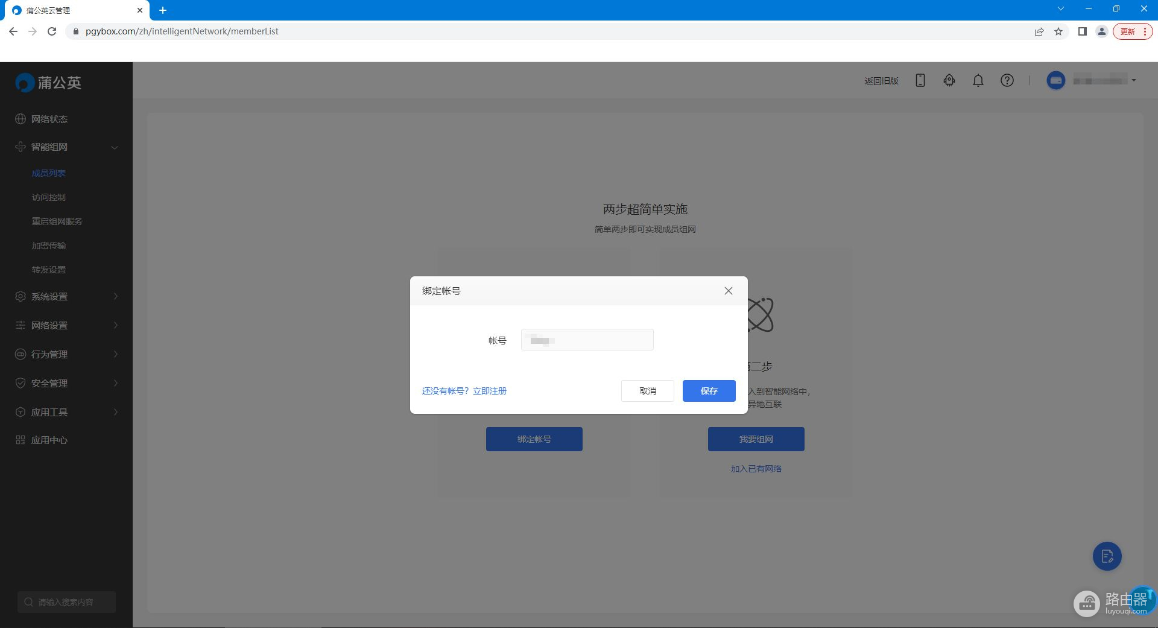Open the mobile phone icon in header
Screen dimensions: 1158x628
(920, 80)
